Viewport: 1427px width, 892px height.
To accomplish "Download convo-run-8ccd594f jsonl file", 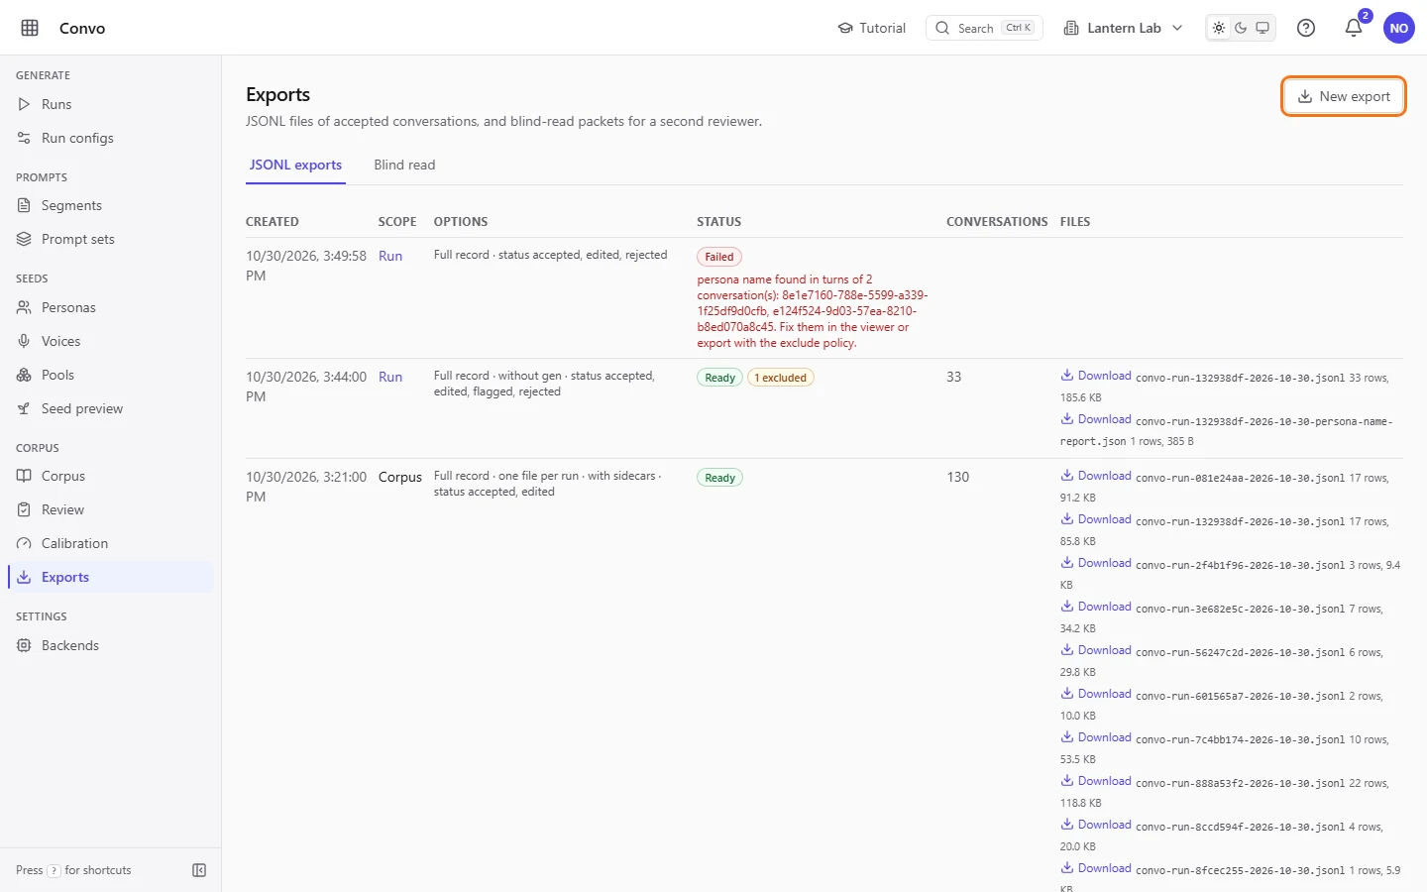I will click(x=1096, y=825).
